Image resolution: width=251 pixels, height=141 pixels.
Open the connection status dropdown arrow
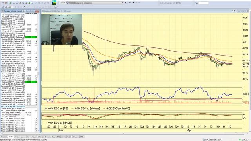click(x=123, y=3)
